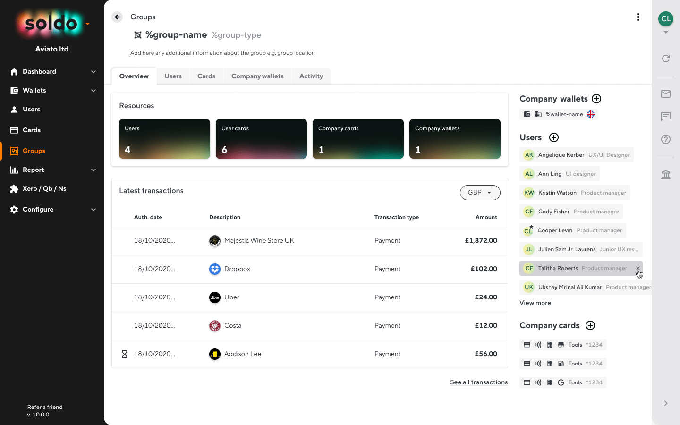Switch to the Company wallets tab
The height and width of the screenshot is (425, 680).
pyautogui.click(x=257, y=76)
